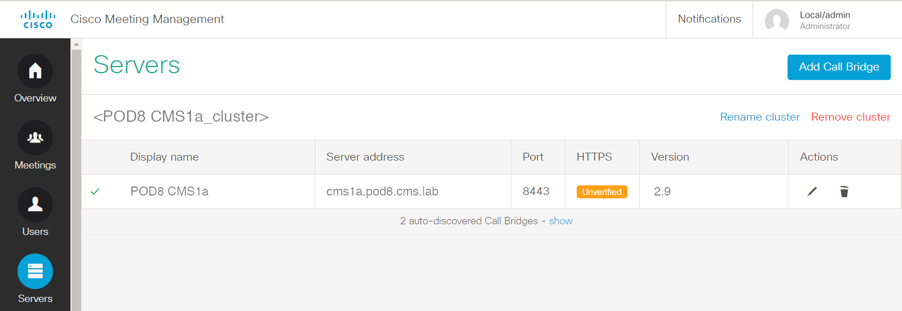The image size is (902, 311).
Task: Select the Servers sidebar icon
Action: (x=35, y=272)
